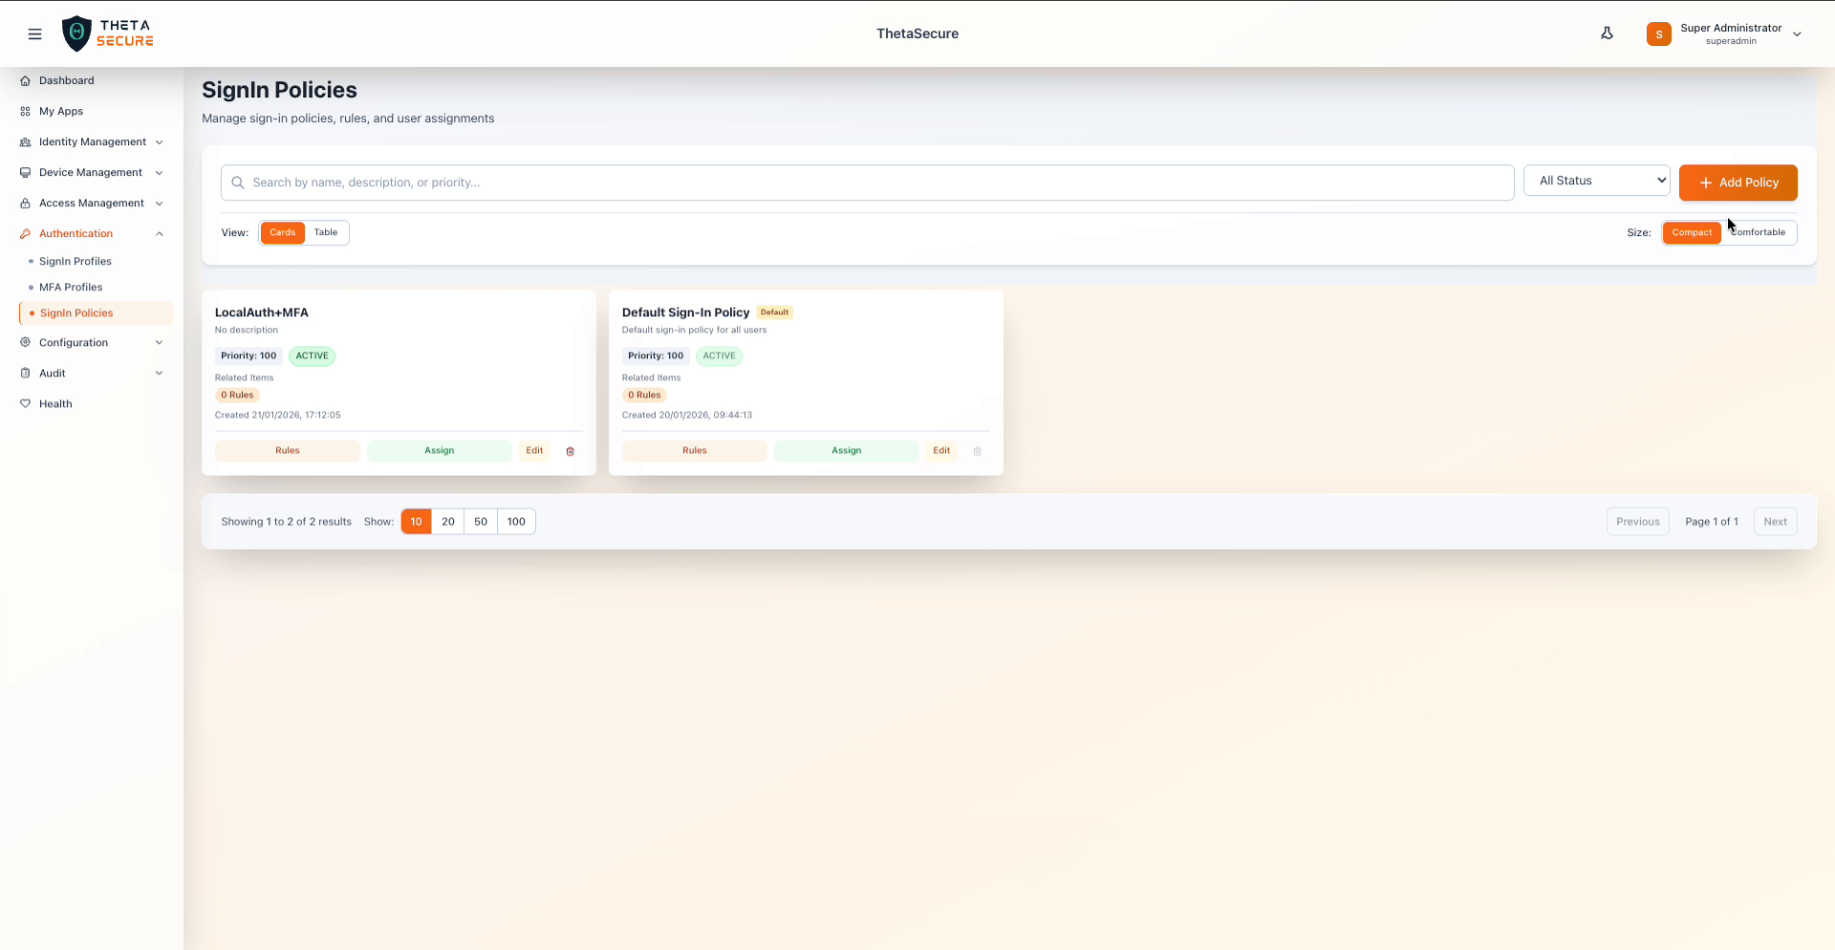Viewport: 1835px width, 950px height.
Task: Open the All Status dropdown
Action: coord(1597,180)
